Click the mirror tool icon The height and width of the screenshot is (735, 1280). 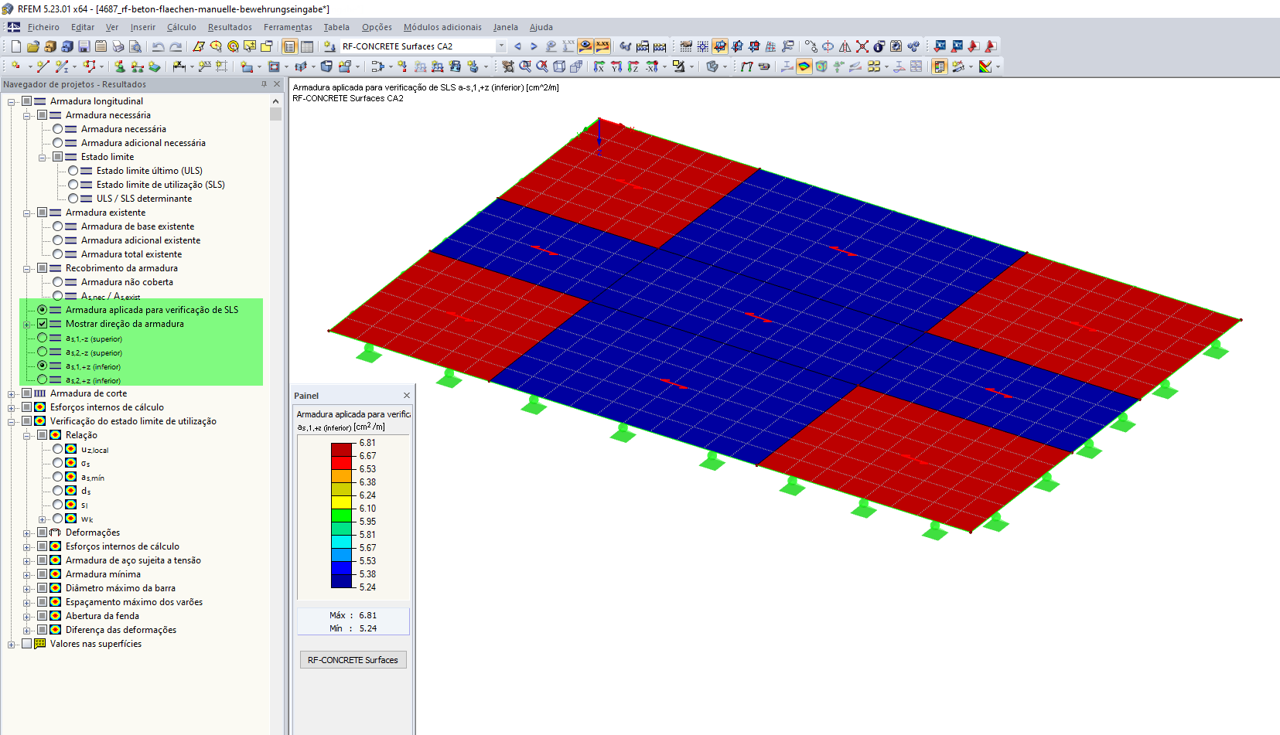845,46
